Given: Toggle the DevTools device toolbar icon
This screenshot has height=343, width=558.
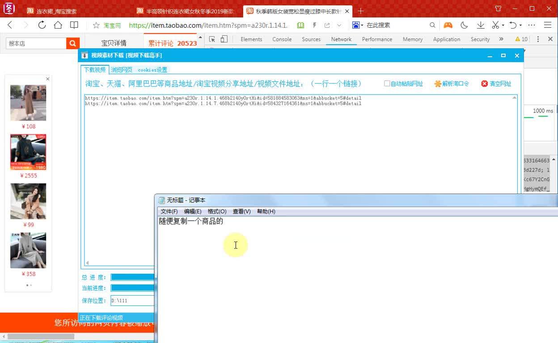Looking at the screenshot, I should [x=224, y=39].
